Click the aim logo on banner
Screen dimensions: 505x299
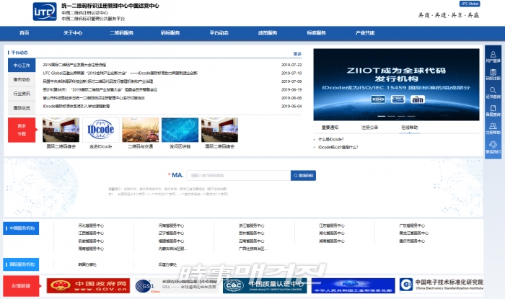[418, 99]
